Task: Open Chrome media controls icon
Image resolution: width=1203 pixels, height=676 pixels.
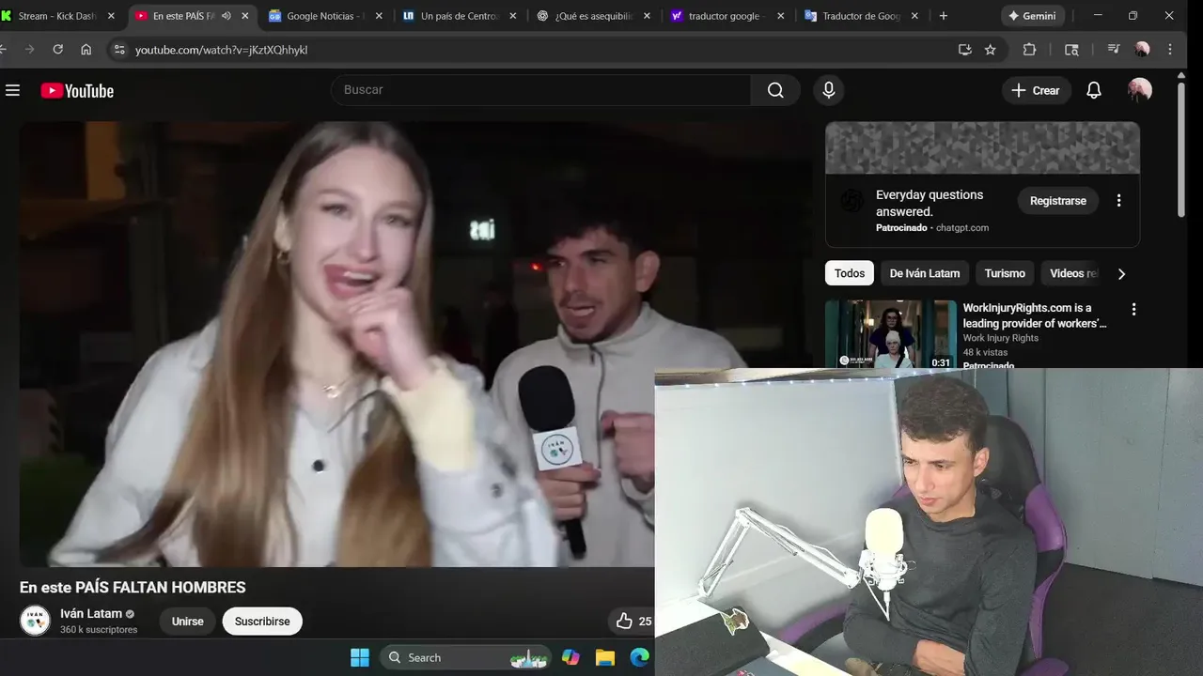Action: pos(1114,50)
